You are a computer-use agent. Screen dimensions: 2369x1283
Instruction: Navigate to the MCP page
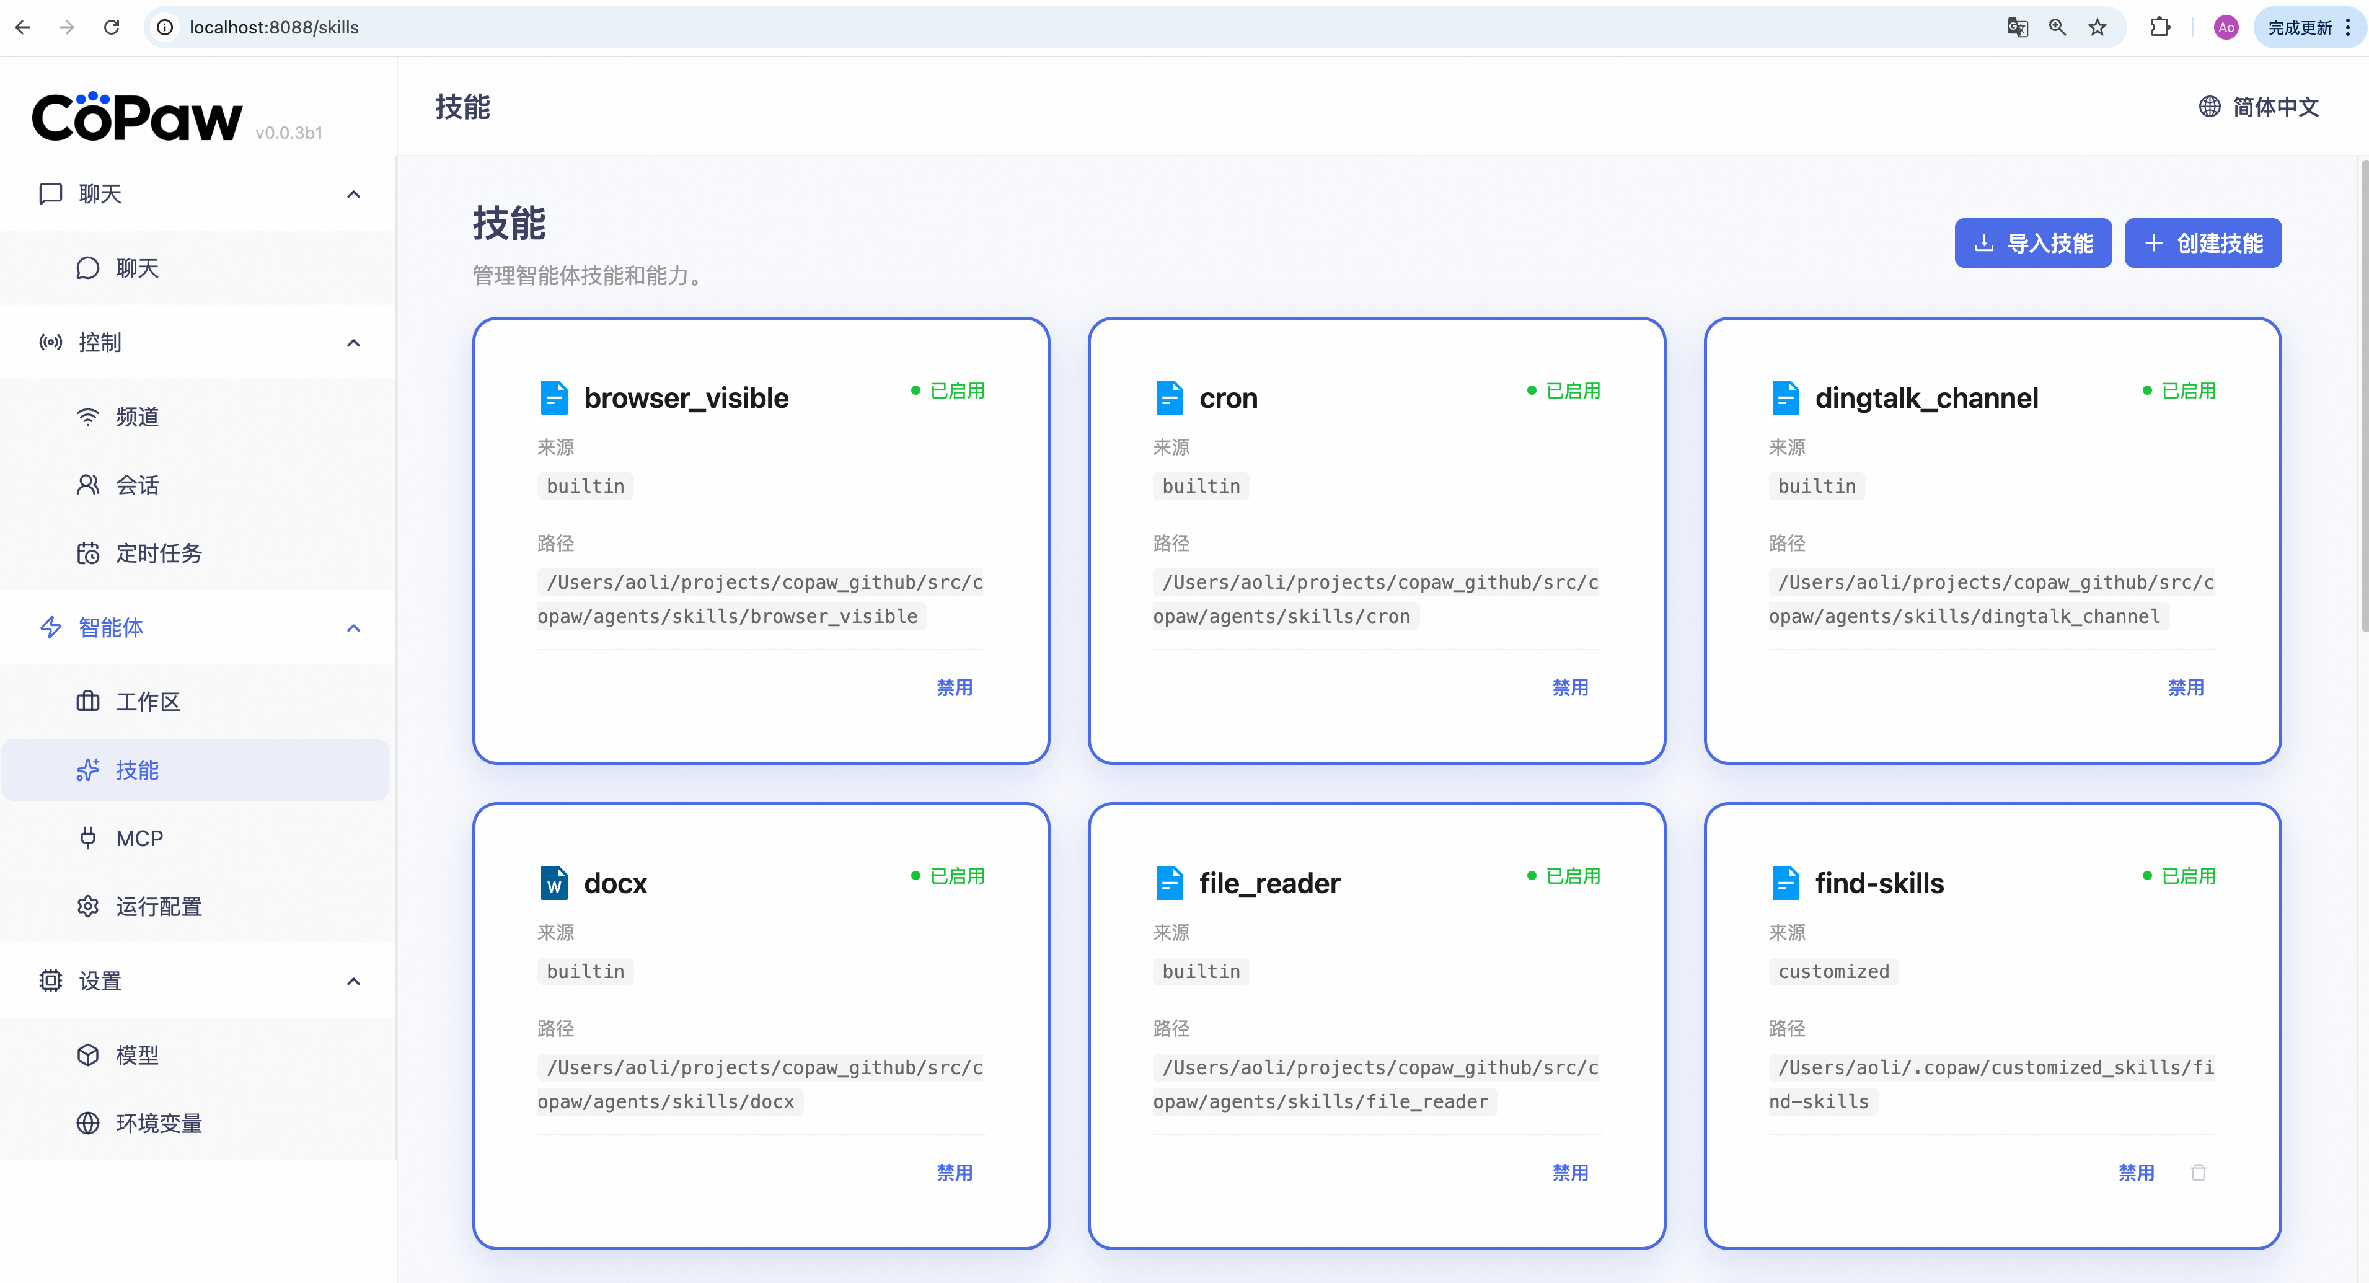pyautogui.click(x=196, y=838)
